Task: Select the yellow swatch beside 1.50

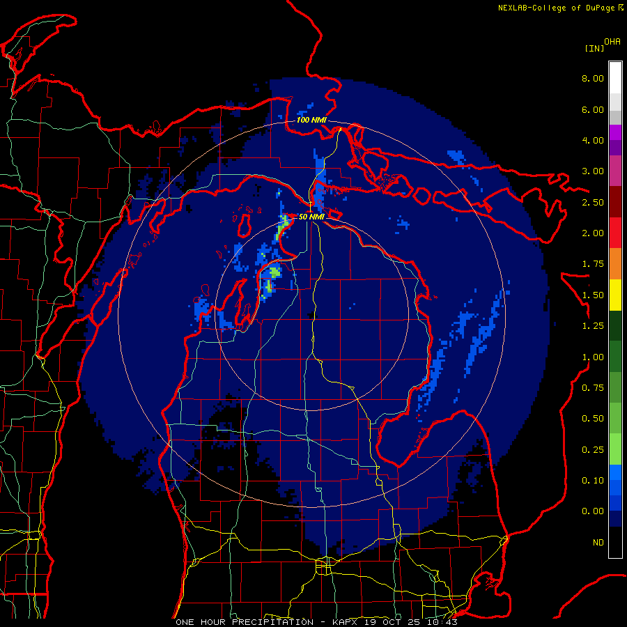Action: point(615,295)
